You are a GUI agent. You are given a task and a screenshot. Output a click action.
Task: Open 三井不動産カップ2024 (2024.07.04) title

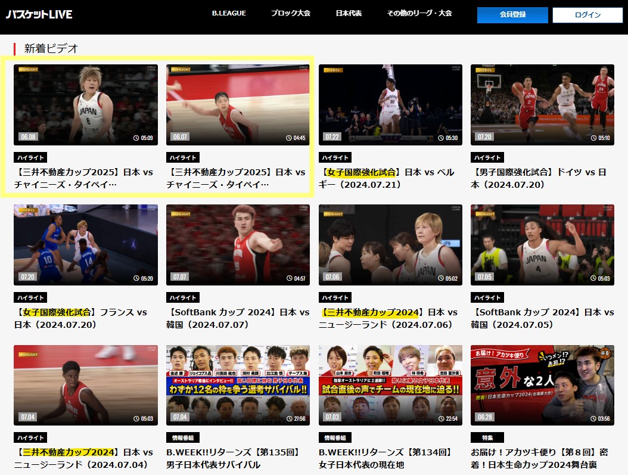tap(83, 458)
